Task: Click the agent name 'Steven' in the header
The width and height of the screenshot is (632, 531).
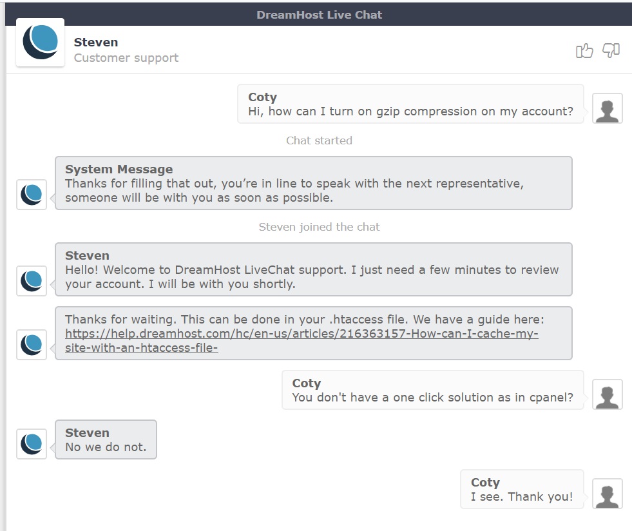Action: (96, 43)
